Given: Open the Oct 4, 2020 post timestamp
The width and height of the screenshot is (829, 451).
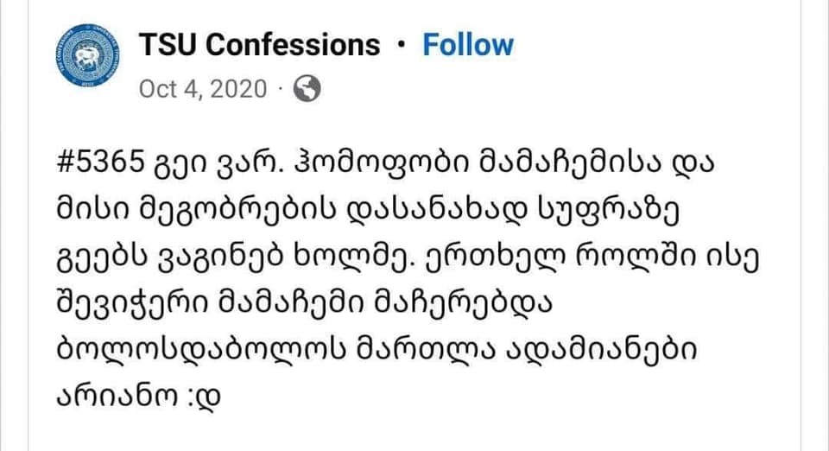Looking at the screenshot, I should pos(203,89).
